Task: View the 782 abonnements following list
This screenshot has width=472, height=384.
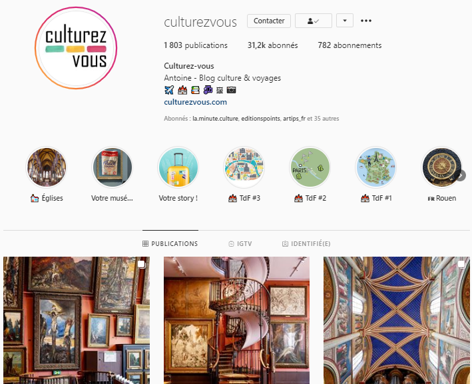Action: click(350, 45)
